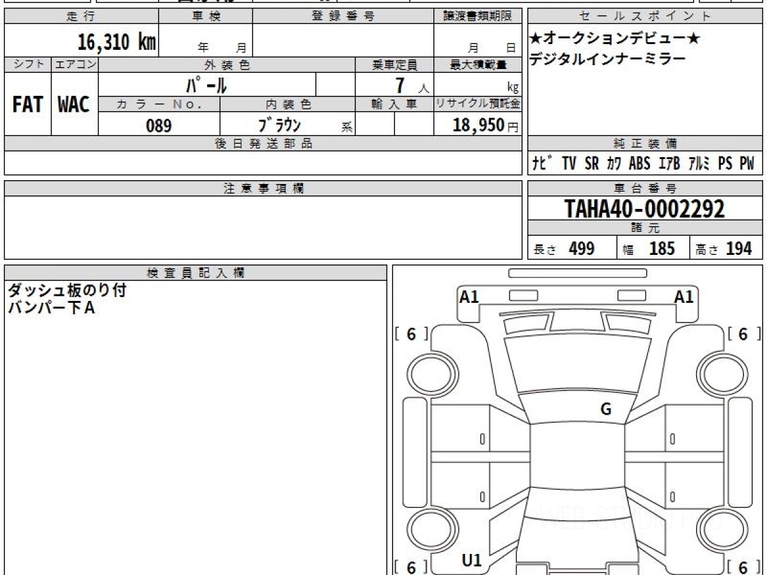
Task: Select the セールスポイント header
Action: pyautogui.click(x=646, y=17)
